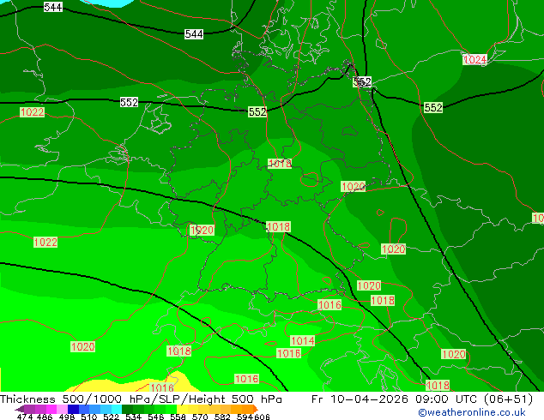Click the 544 label on the upper contour
The image size is (544, 420).
click(194, 34)
